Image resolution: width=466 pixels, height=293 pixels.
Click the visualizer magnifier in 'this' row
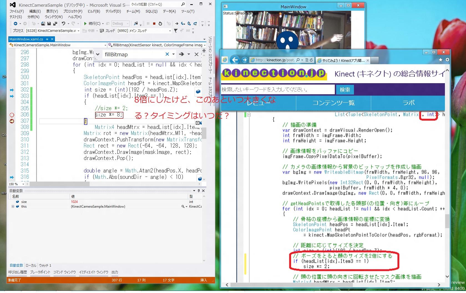(183, 207)
